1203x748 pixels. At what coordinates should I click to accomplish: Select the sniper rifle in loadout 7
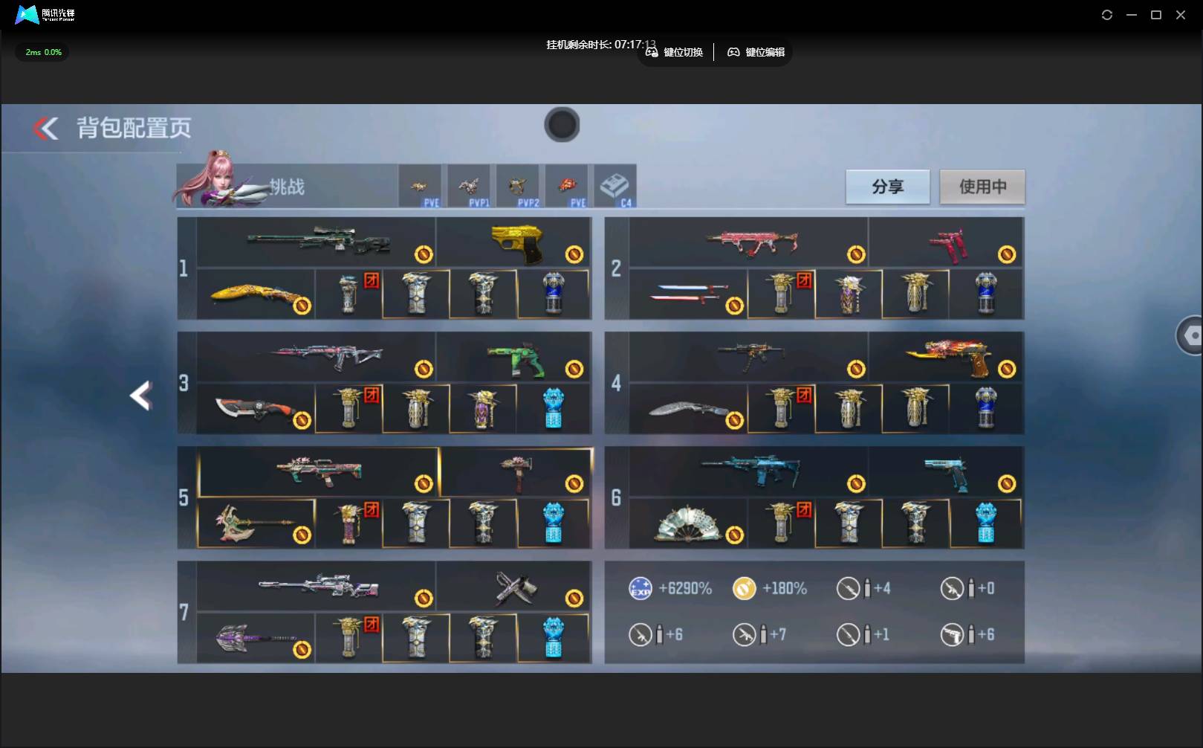pos(318,587)
